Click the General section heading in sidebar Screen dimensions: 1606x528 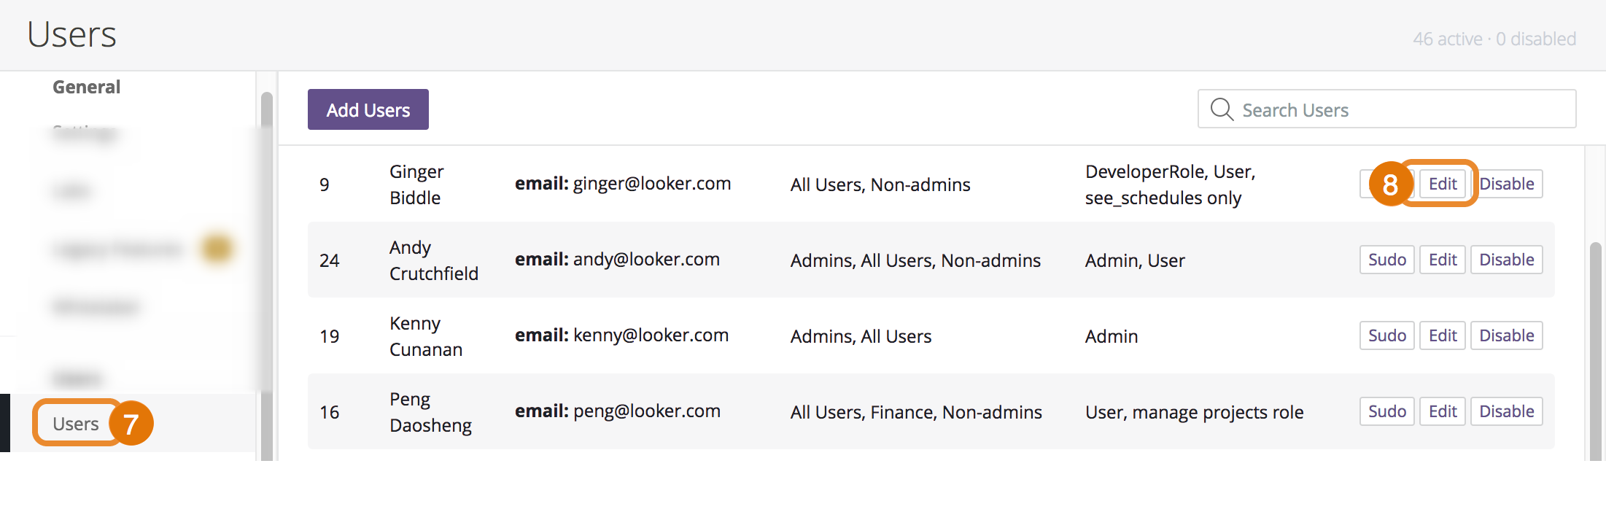click(x=86, y=87)
